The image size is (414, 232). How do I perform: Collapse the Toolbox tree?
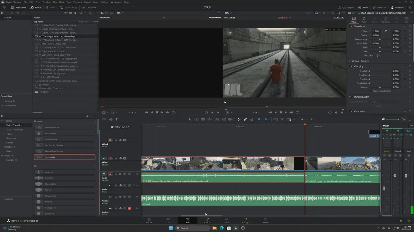click(x=2, y=121)
